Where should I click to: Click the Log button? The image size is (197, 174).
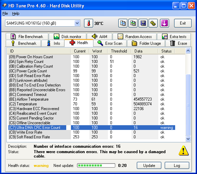click(x=177, y=166)
